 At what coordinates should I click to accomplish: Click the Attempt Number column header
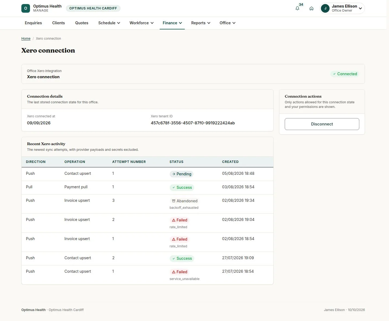[129, 162]
